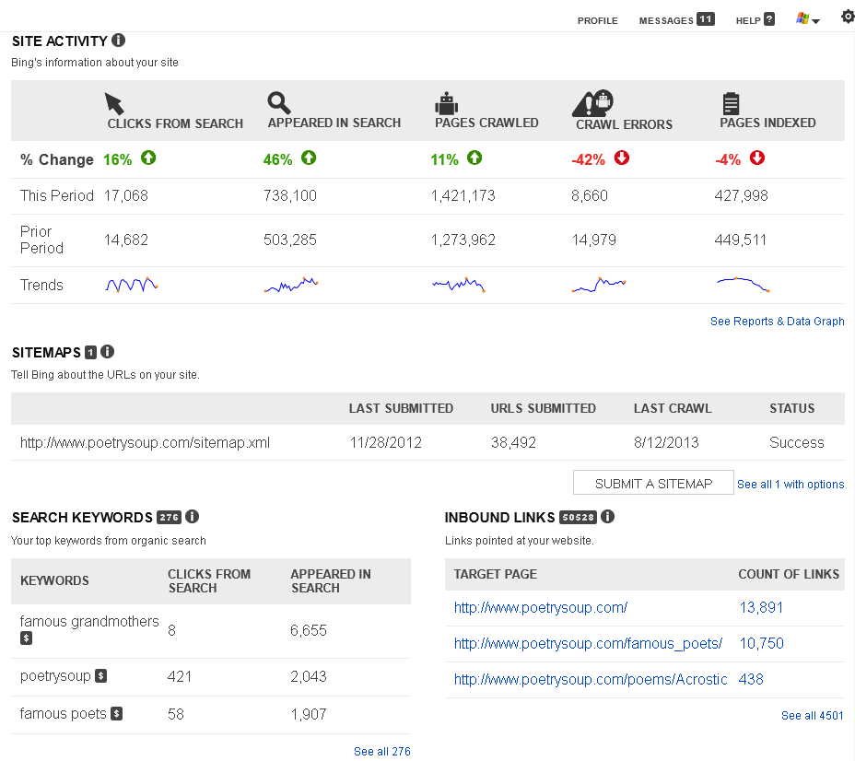Open See all 1 with options link

(791, 484)
